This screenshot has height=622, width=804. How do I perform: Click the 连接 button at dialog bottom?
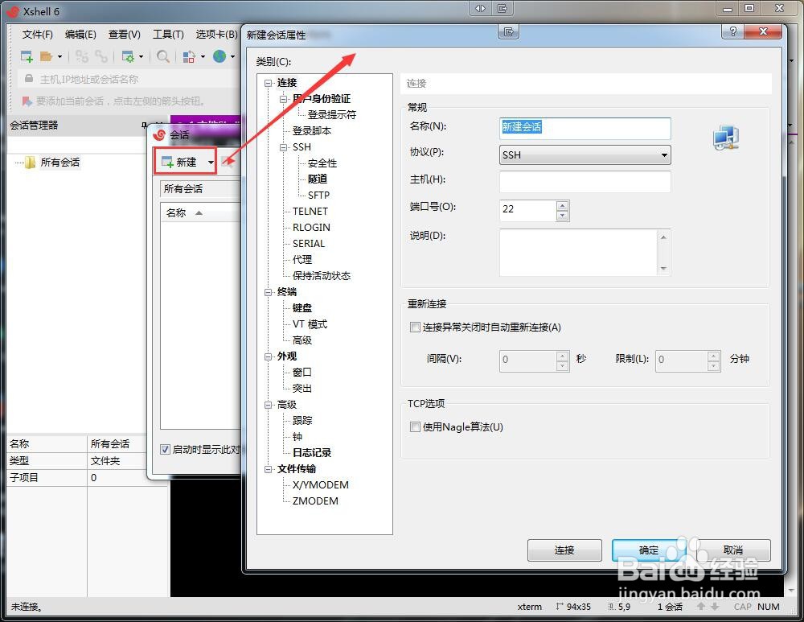564,550
